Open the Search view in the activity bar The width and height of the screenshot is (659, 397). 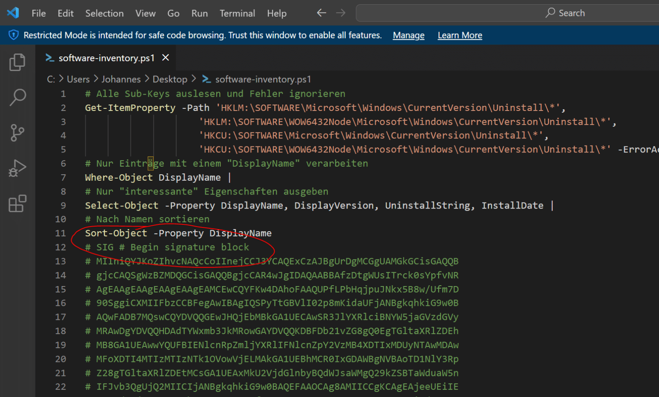coord(17,98)
